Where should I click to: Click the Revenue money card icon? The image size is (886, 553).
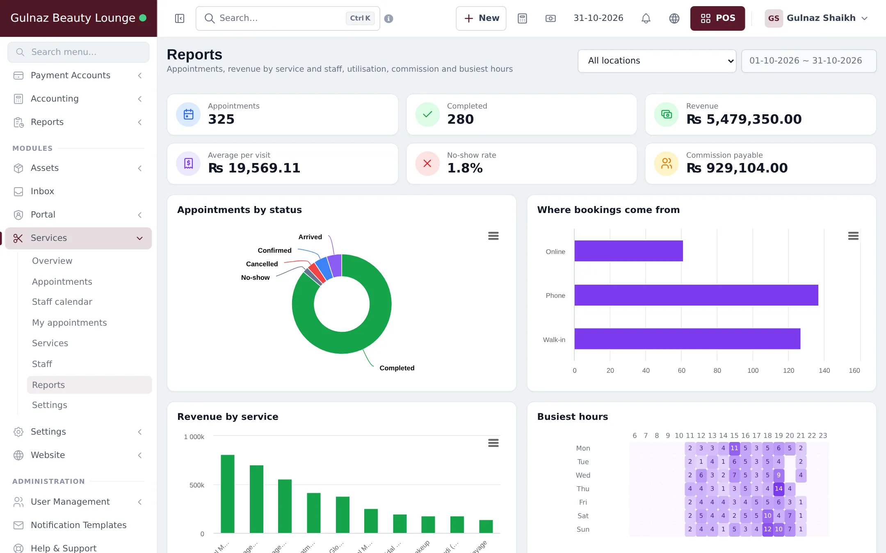(x=667, y=114)
